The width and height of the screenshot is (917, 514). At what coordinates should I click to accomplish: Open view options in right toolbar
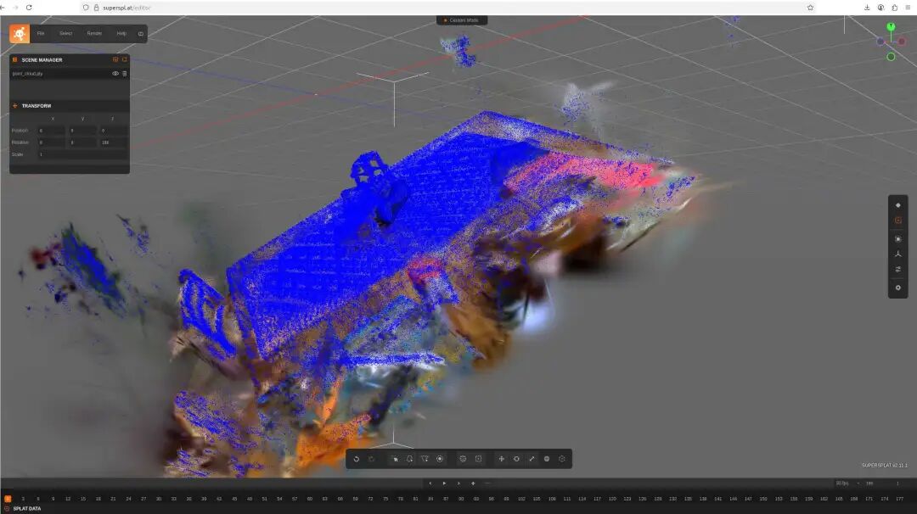(x=898, y=270)
